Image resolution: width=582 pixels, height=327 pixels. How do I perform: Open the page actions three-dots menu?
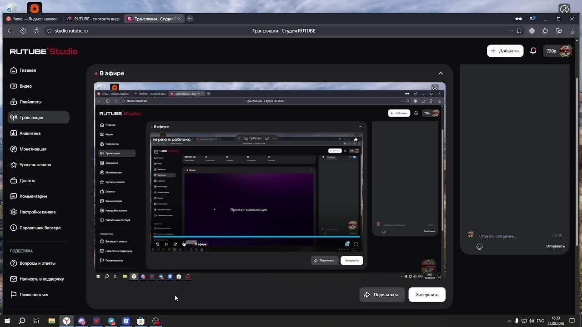511,31
